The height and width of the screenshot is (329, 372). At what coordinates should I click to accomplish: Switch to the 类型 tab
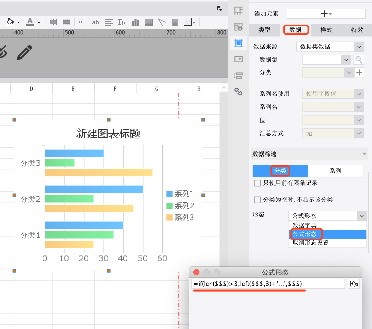point(264,30)
